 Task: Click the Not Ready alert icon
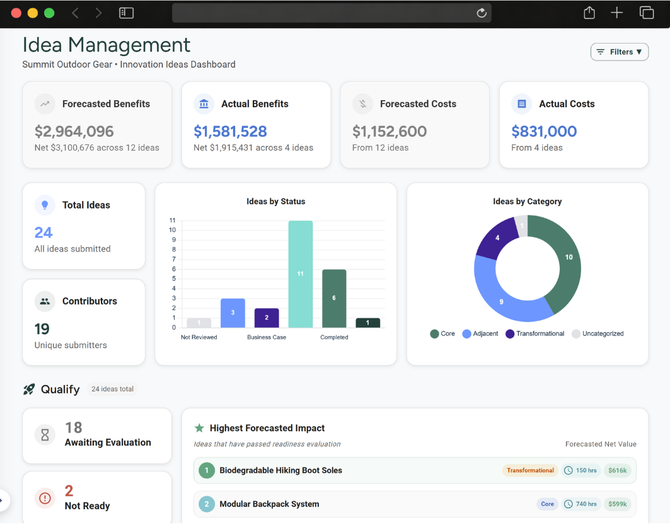45,498
